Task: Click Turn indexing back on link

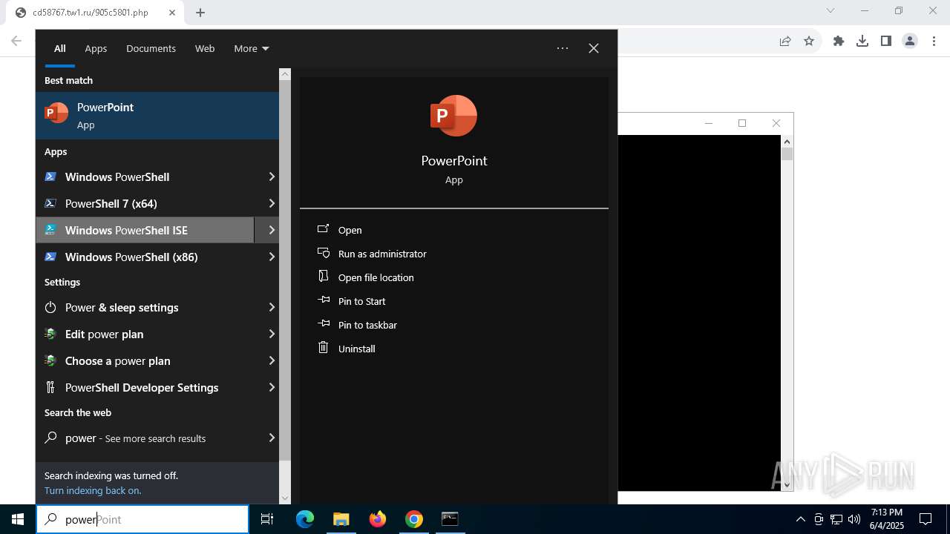Action: pyautogui.click(x=93, y=490)
